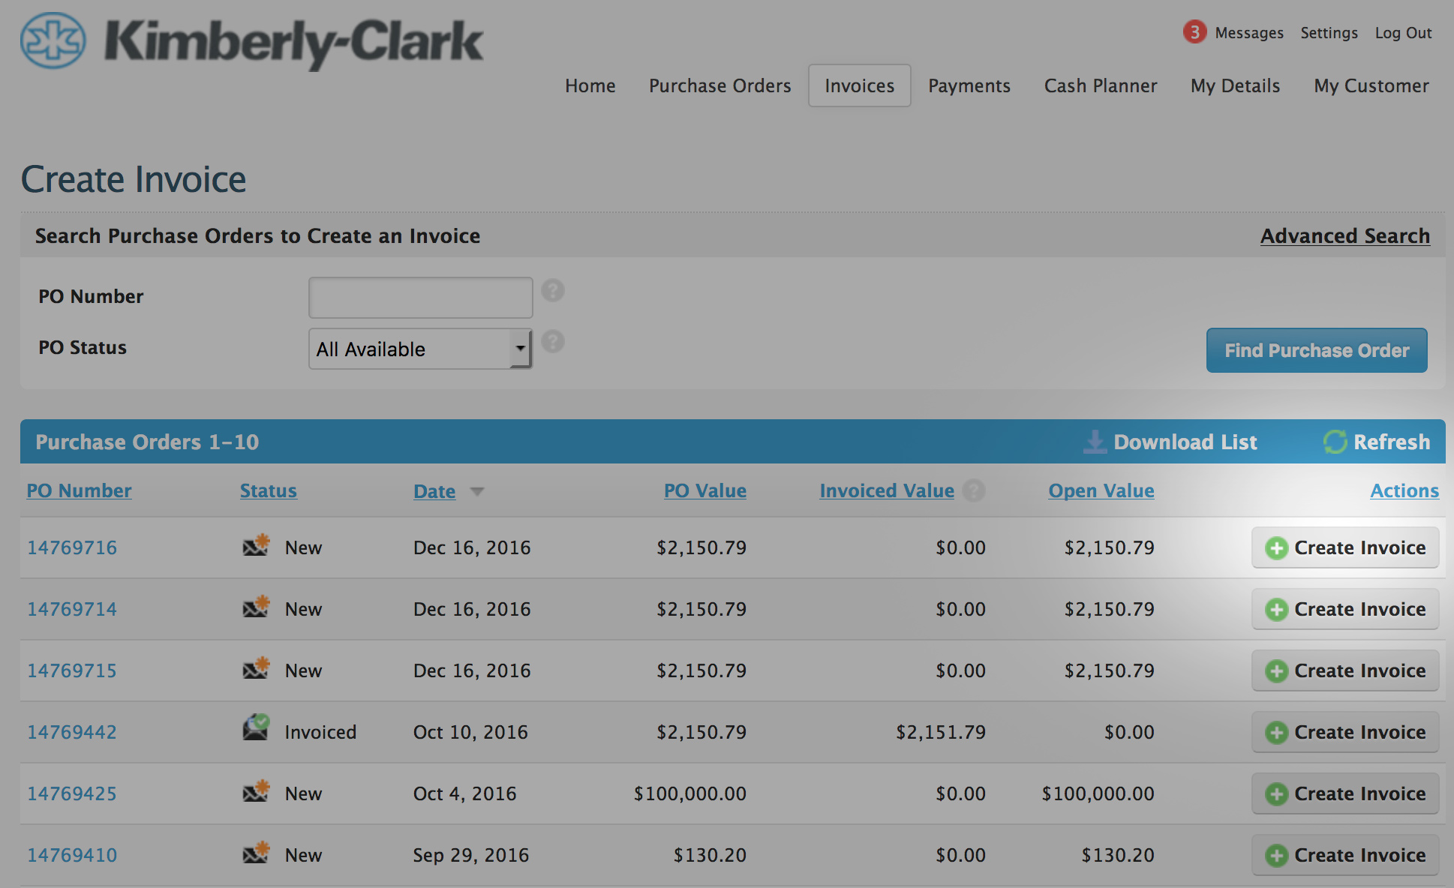
Task: Open the Cash Planner tab
Action: click(1101, 86)
